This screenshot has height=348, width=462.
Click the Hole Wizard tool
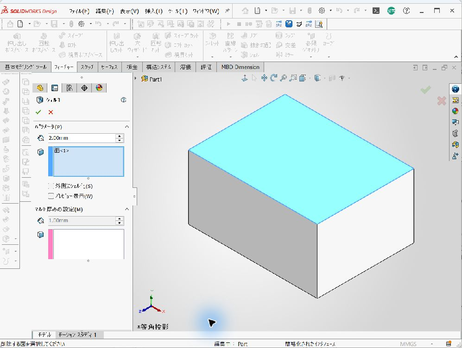click(x=137, y=43)
